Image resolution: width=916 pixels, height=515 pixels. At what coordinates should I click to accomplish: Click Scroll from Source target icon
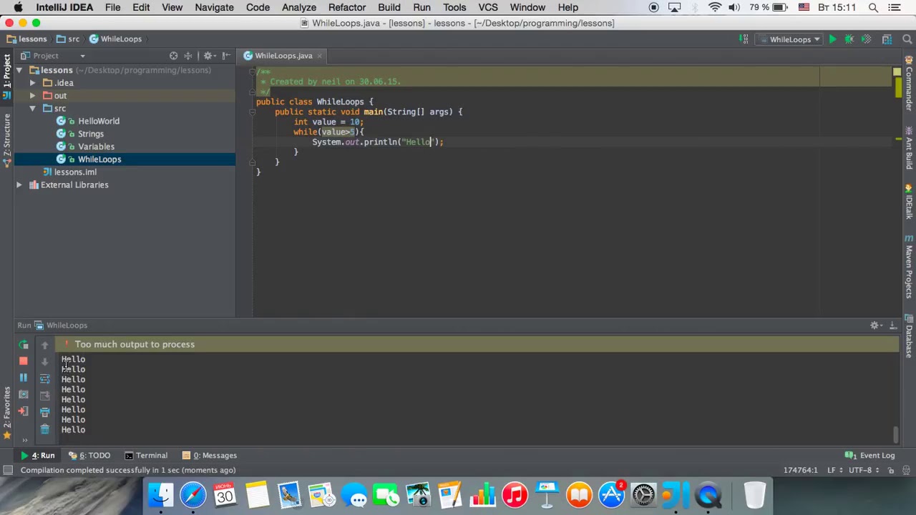tap(173, 56)
